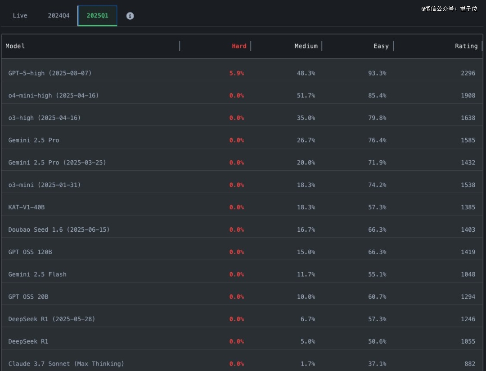The width and height of the screenshot is (486, 371).
Task: Click Claude 3.7 Sonnet (Max Thinking) entry
Action: tap(66, 363)
